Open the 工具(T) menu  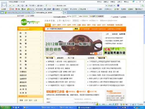119,2
